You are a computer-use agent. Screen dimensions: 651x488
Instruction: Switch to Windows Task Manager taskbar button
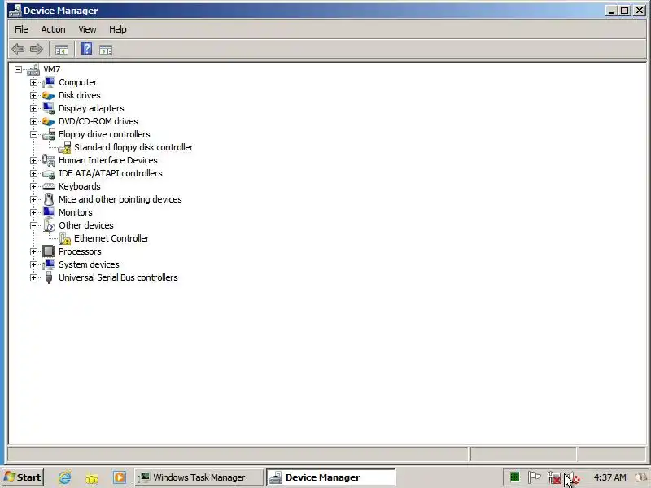coord(199,477)
